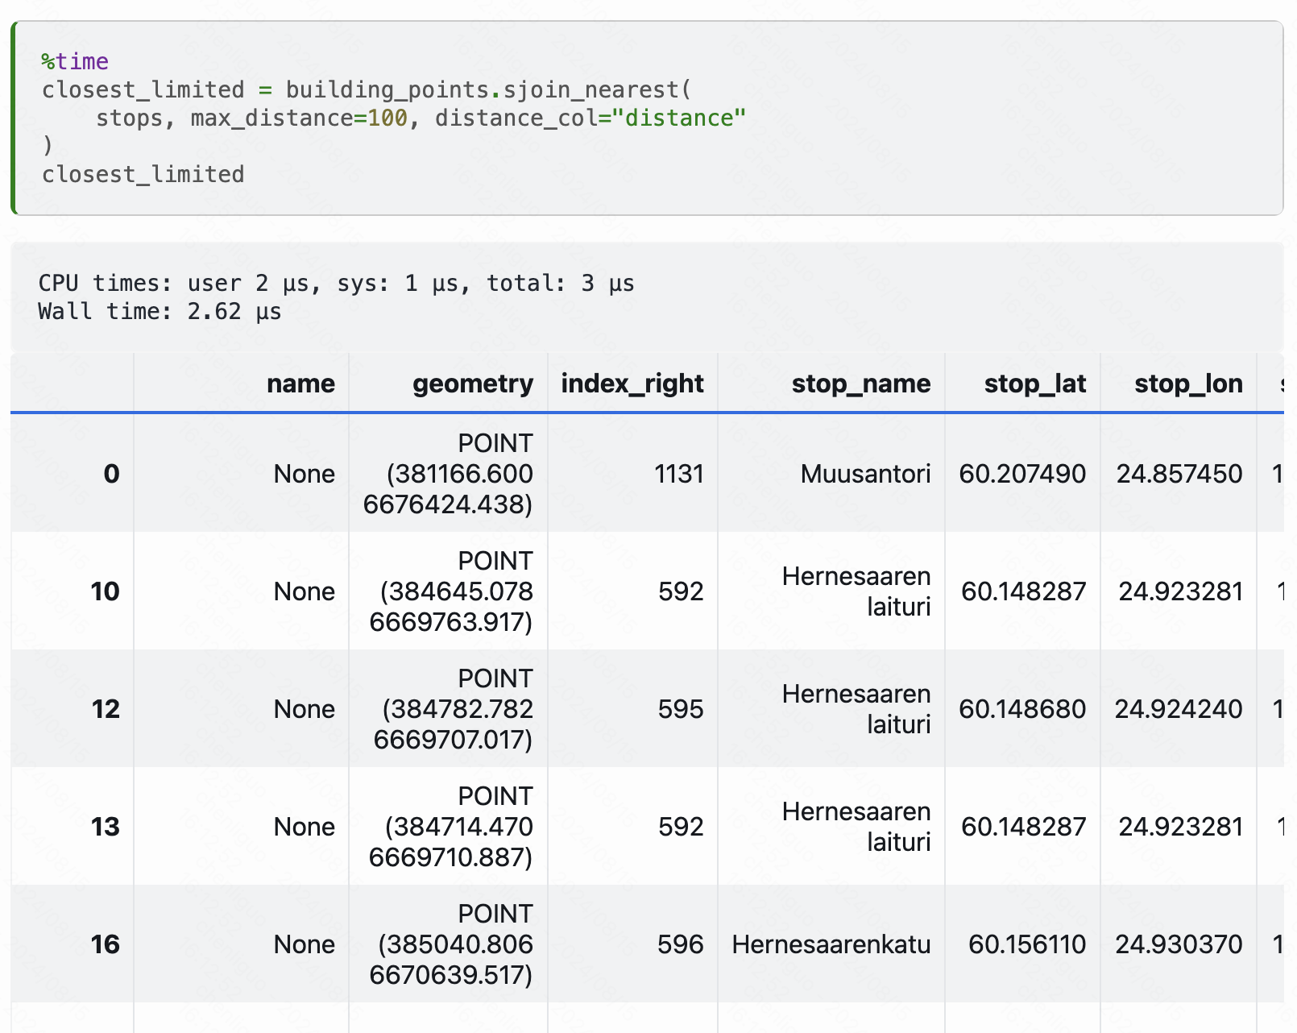This screenshot has height=1033, width=1297.
Task: Click row index 10 in the table
Action: [105, 591]
